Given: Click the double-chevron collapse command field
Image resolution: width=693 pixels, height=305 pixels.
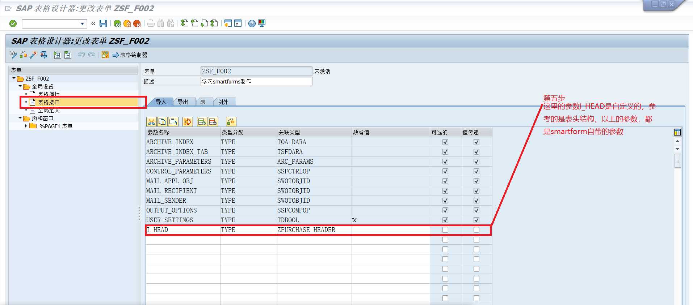Looking at the screenshot, I should pos(93,23).
